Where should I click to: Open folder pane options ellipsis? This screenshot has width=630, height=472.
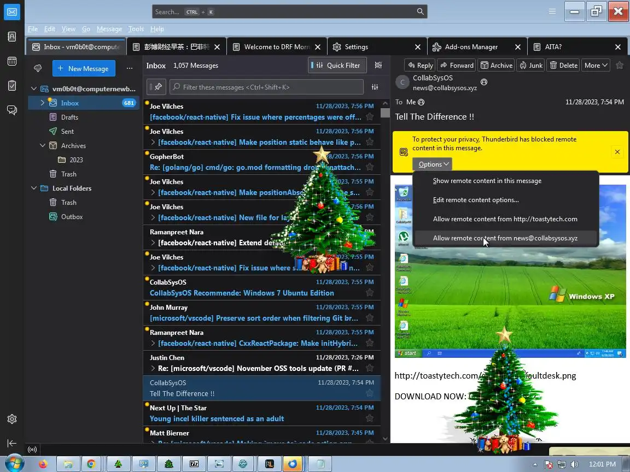[x=130, y=68]
